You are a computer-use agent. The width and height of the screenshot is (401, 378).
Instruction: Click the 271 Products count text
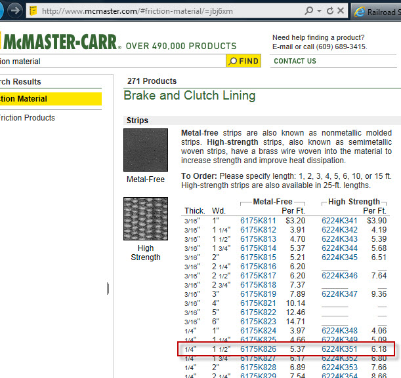coord(152,81)
